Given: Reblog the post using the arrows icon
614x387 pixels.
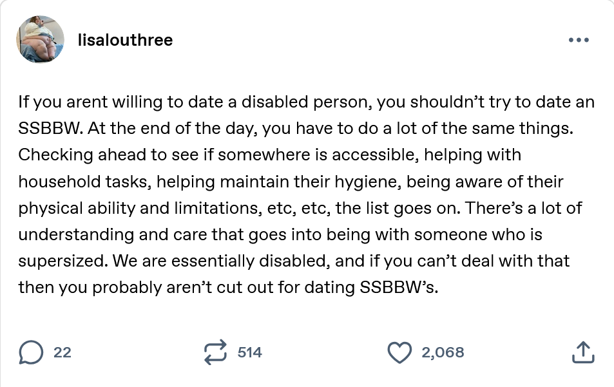Looking at the screenshot, I should tap(215, 352).
